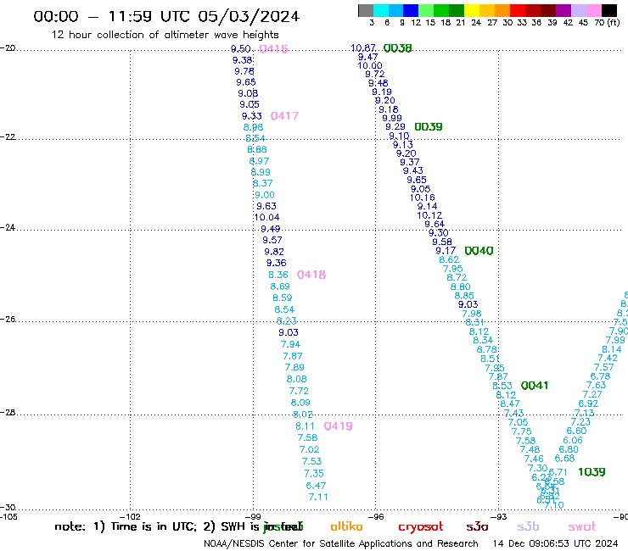Click the wave height value 10.04
The height and width of the screenshot is (551, 628).
point(266,217)
